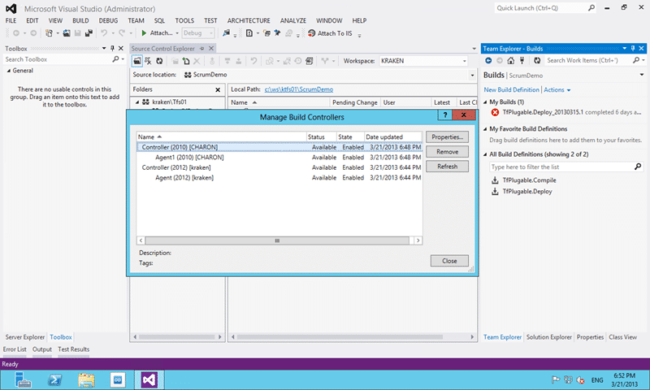Click Open File icon in main toolbar
This screenshot has width=650, height=390.
pos(67,33)
